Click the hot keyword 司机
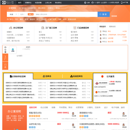Screen dimensions: 130x130 (x=16, y=19)
